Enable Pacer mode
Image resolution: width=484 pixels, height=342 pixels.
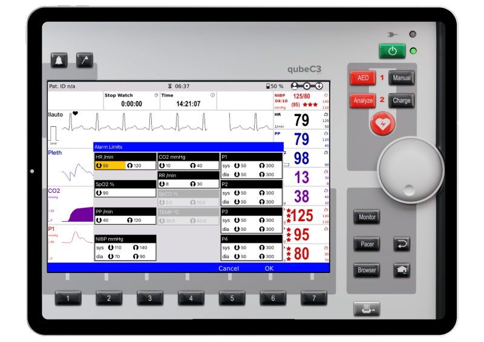click(367, 244)
